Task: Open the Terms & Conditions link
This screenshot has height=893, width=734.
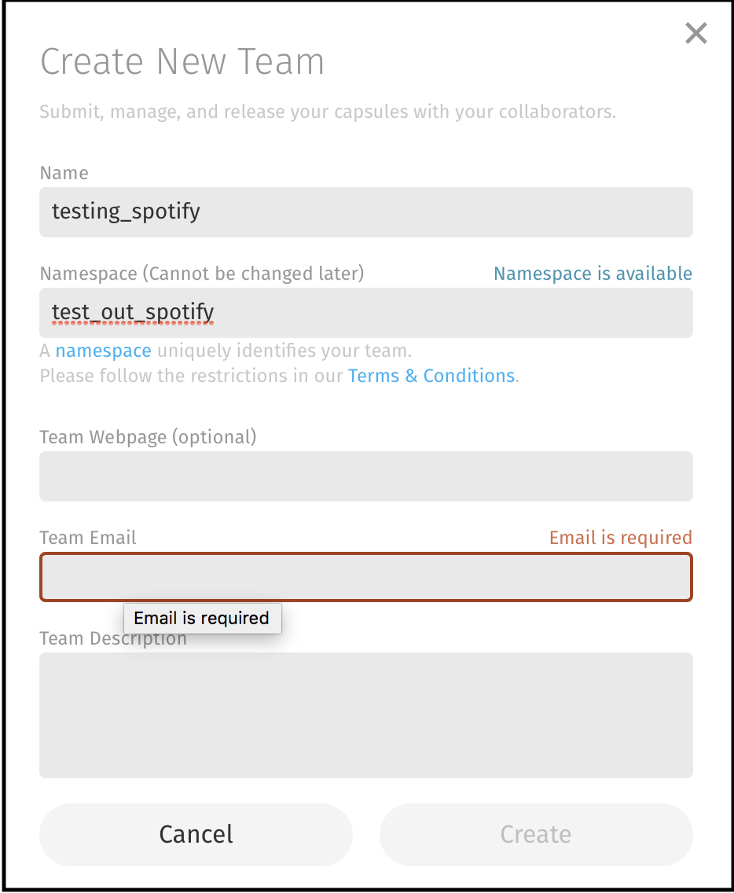Action: (431, 376)
